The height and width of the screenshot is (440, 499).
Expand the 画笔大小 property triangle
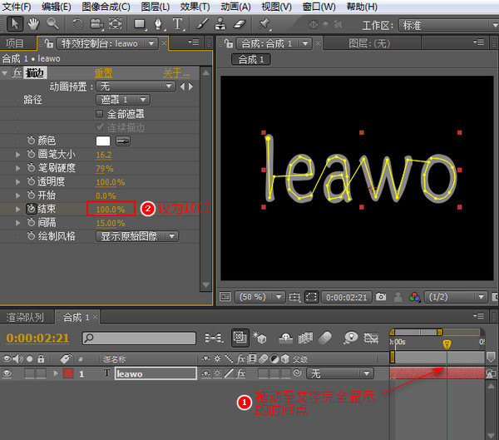tap(17, 155)
